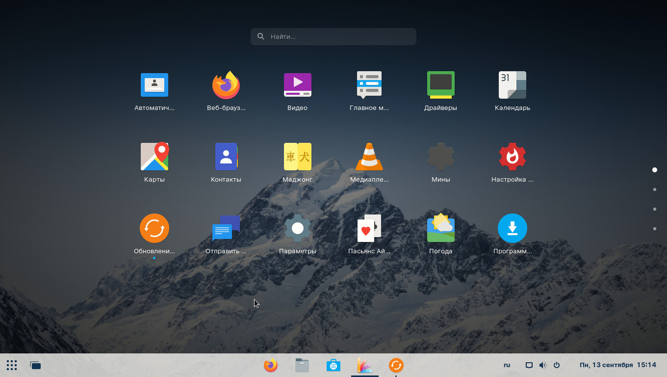This screenshot has width=667, height=377.
Task: Launch the Отправить ... app icon
Action: pyautogui.click(x=226, y=228)
